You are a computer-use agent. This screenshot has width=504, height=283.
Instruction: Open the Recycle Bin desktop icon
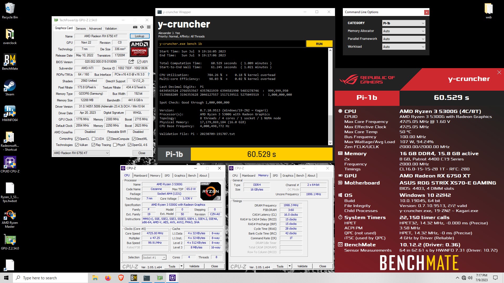[10, 11]
